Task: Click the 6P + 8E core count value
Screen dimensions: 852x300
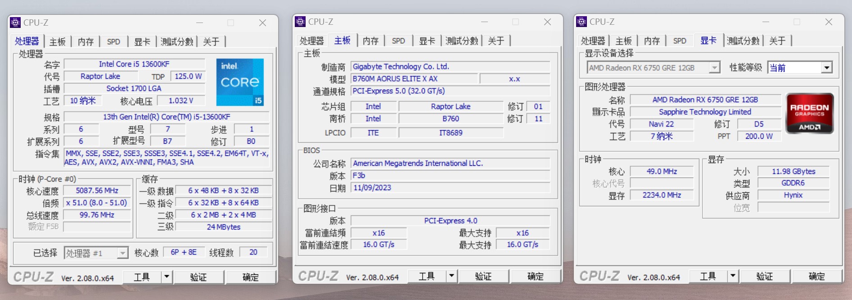Action: click(x=184, y=252)
